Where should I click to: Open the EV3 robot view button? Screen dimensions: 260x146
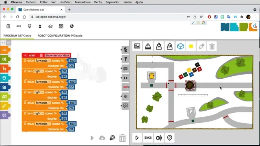click(x=148, y=138)
